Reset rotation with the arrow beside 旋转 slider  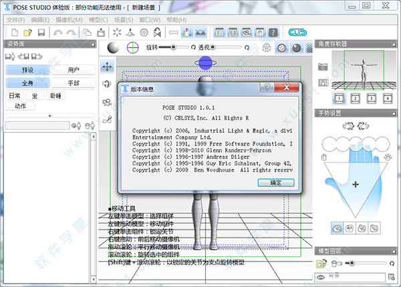193,47
